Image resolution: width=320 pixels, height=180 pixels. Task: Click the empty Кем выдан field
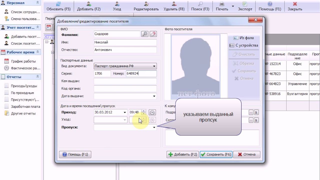125,81
